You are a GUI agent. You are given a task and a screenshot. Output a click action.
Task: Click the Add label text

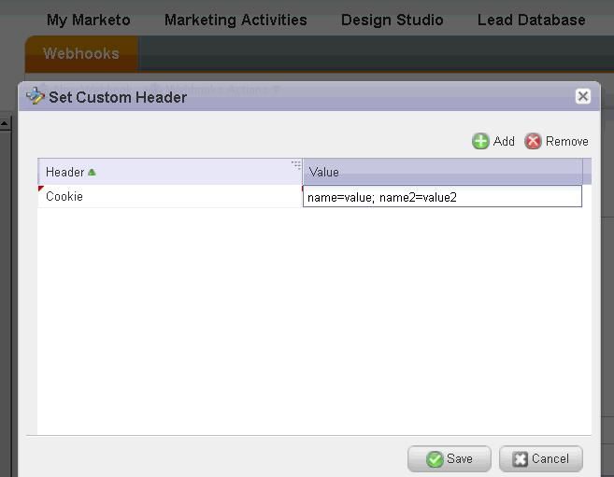click(x=504, y=141)
